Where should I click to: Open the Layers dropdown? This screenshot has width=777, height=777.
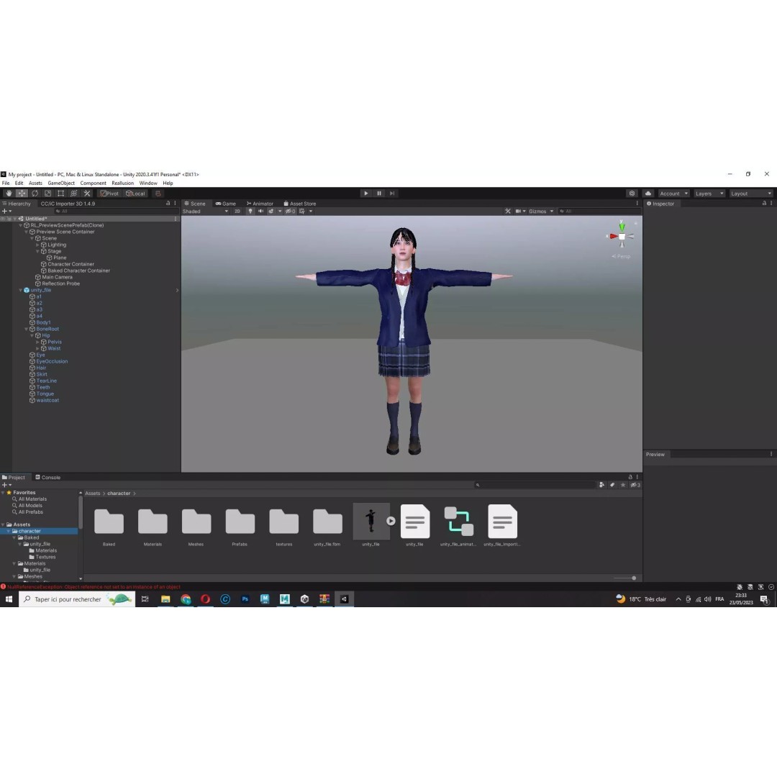[709, 194]
